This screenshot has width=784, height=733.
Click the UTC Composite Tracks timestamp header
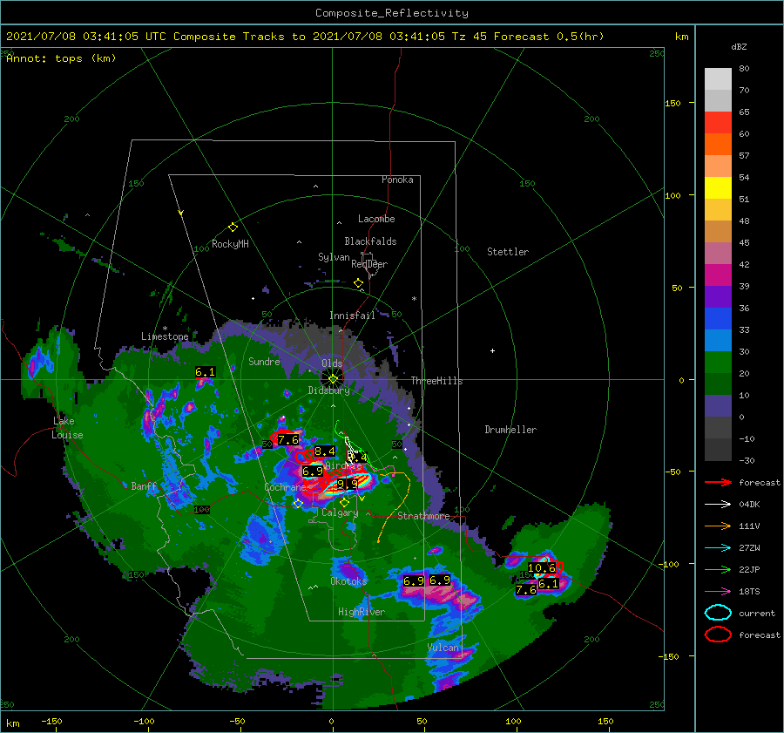coord(305,37)
